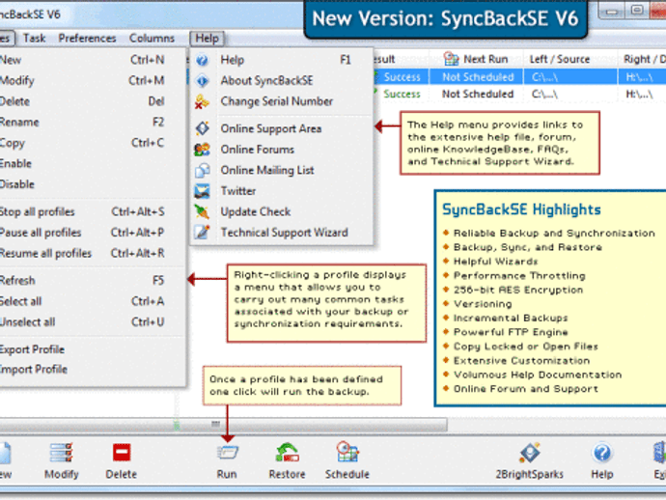
Task: Click the Twitter menu icon
Action: pos(202,191)
